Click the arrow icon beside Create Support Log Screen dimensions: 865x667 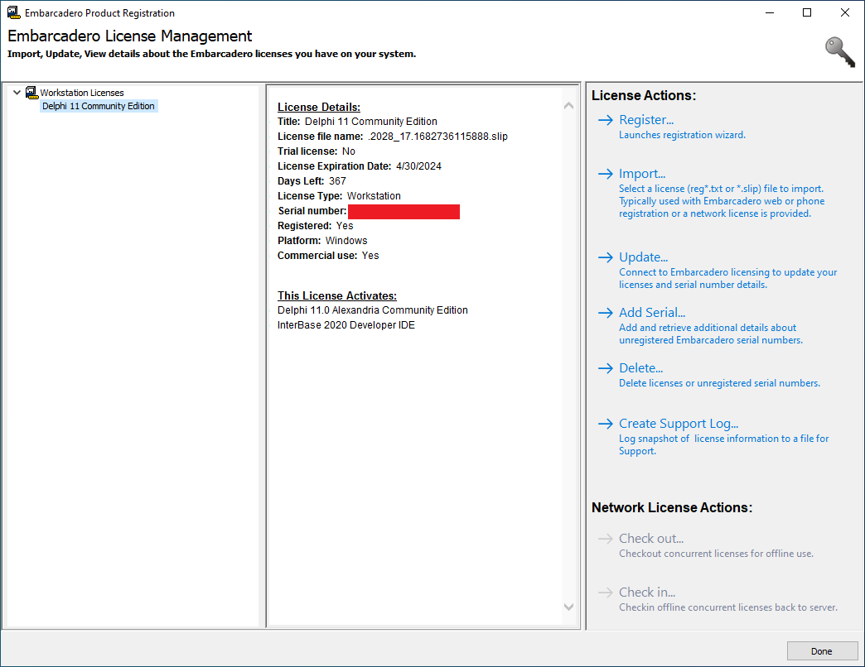(604, 425)
